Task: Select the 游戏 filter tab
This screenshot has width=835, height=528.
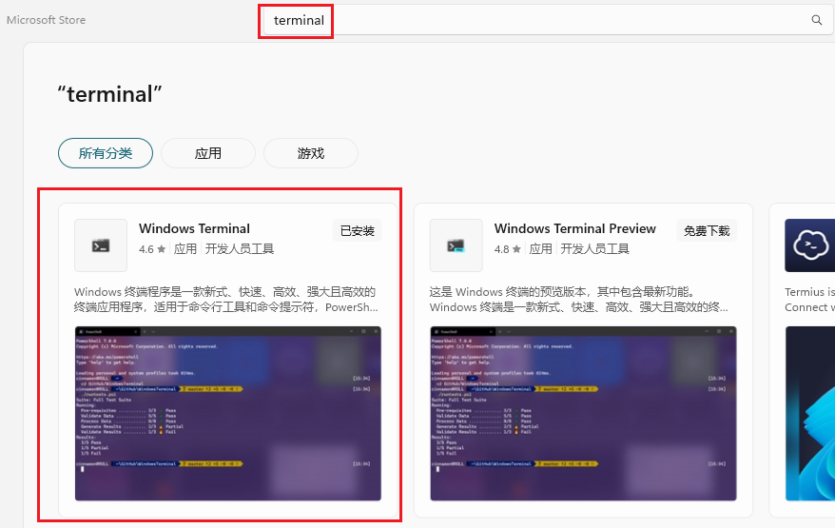Action: pyautogui.click(x=311, y=153)
